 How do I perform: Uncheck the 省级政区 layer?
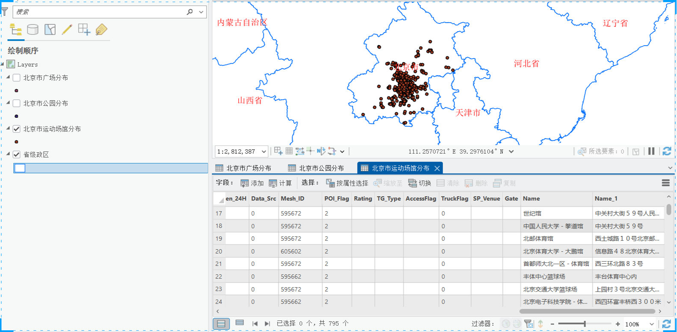[x=17, y=154]
